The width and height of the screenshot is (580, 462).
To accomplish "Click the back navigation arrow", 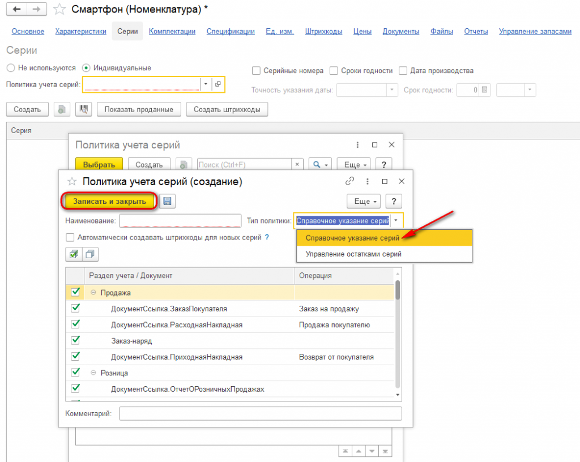I will tap(16, 9).
